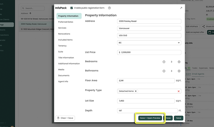This screenshot has width=214, height=127.
Task: Toggle Enable public registration form checkbox
Action: [x=72, y=8]
